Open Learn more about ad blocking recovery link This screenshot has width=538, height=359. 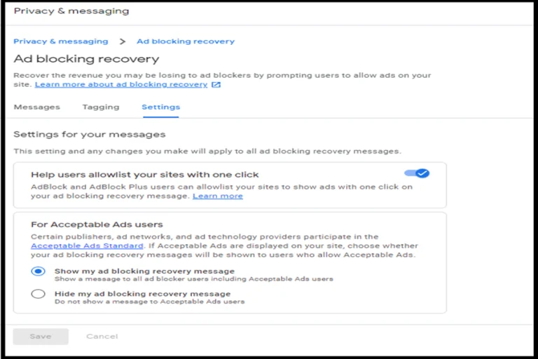tap(121, 85)
